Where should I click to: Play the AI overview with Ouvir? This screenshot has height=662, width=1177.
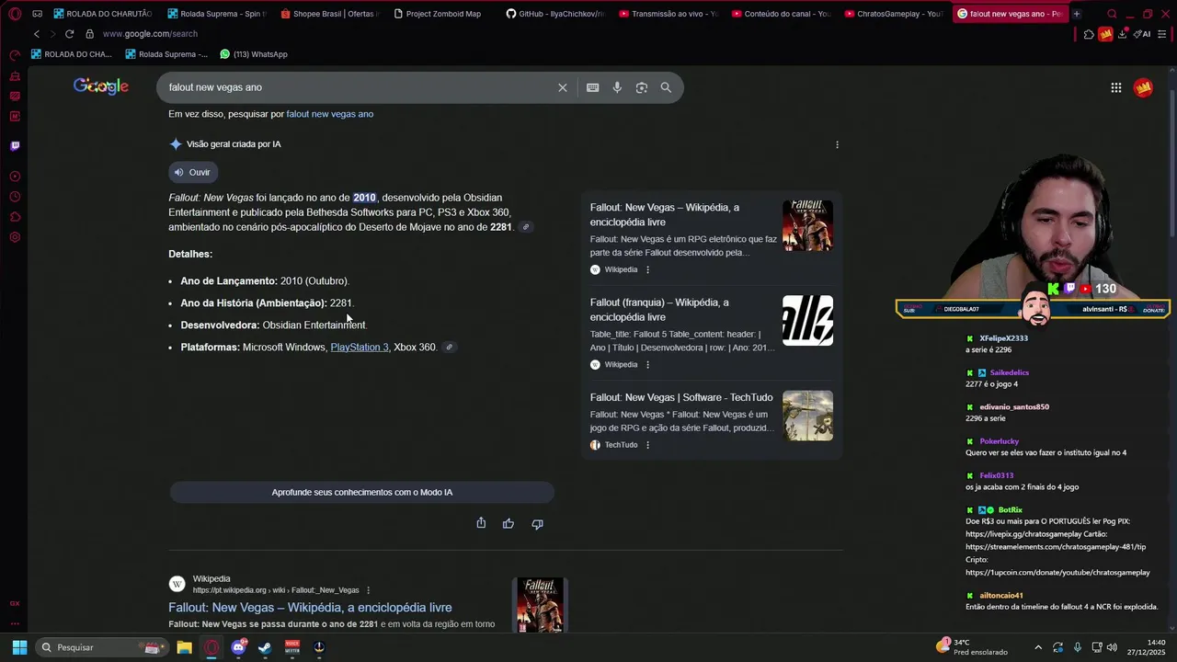coord(193,172)
